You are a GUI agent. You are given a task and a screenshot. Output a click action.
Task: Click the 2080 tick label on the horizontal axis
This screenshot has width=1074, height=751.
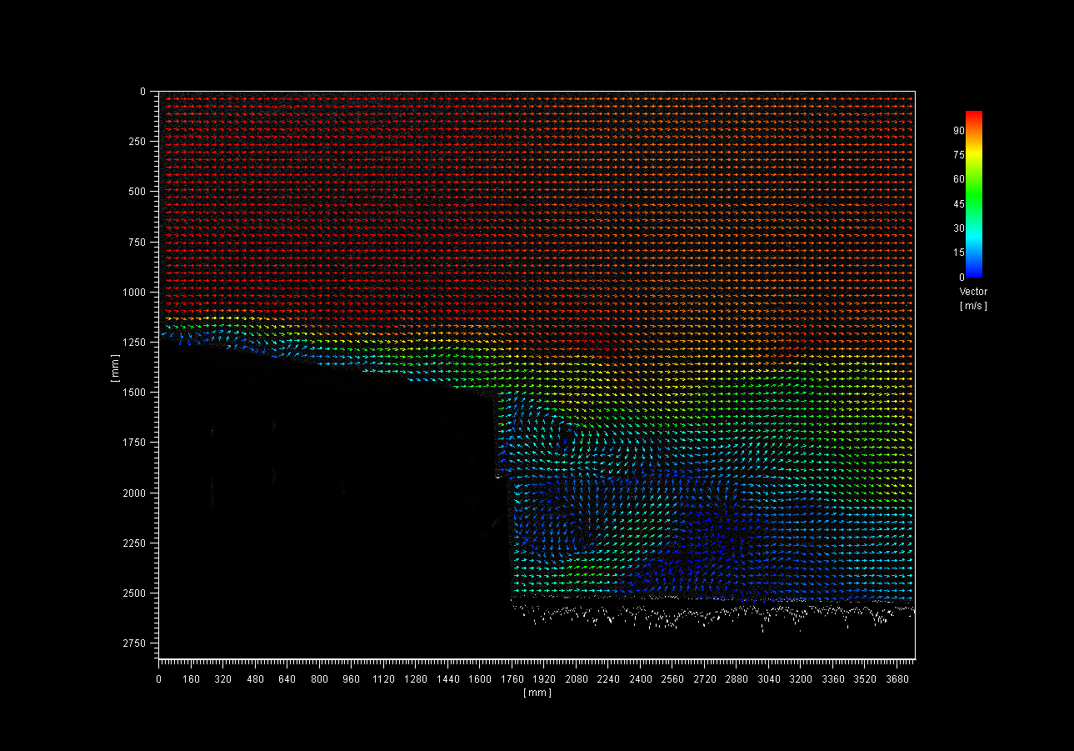[x=576, y=679]
